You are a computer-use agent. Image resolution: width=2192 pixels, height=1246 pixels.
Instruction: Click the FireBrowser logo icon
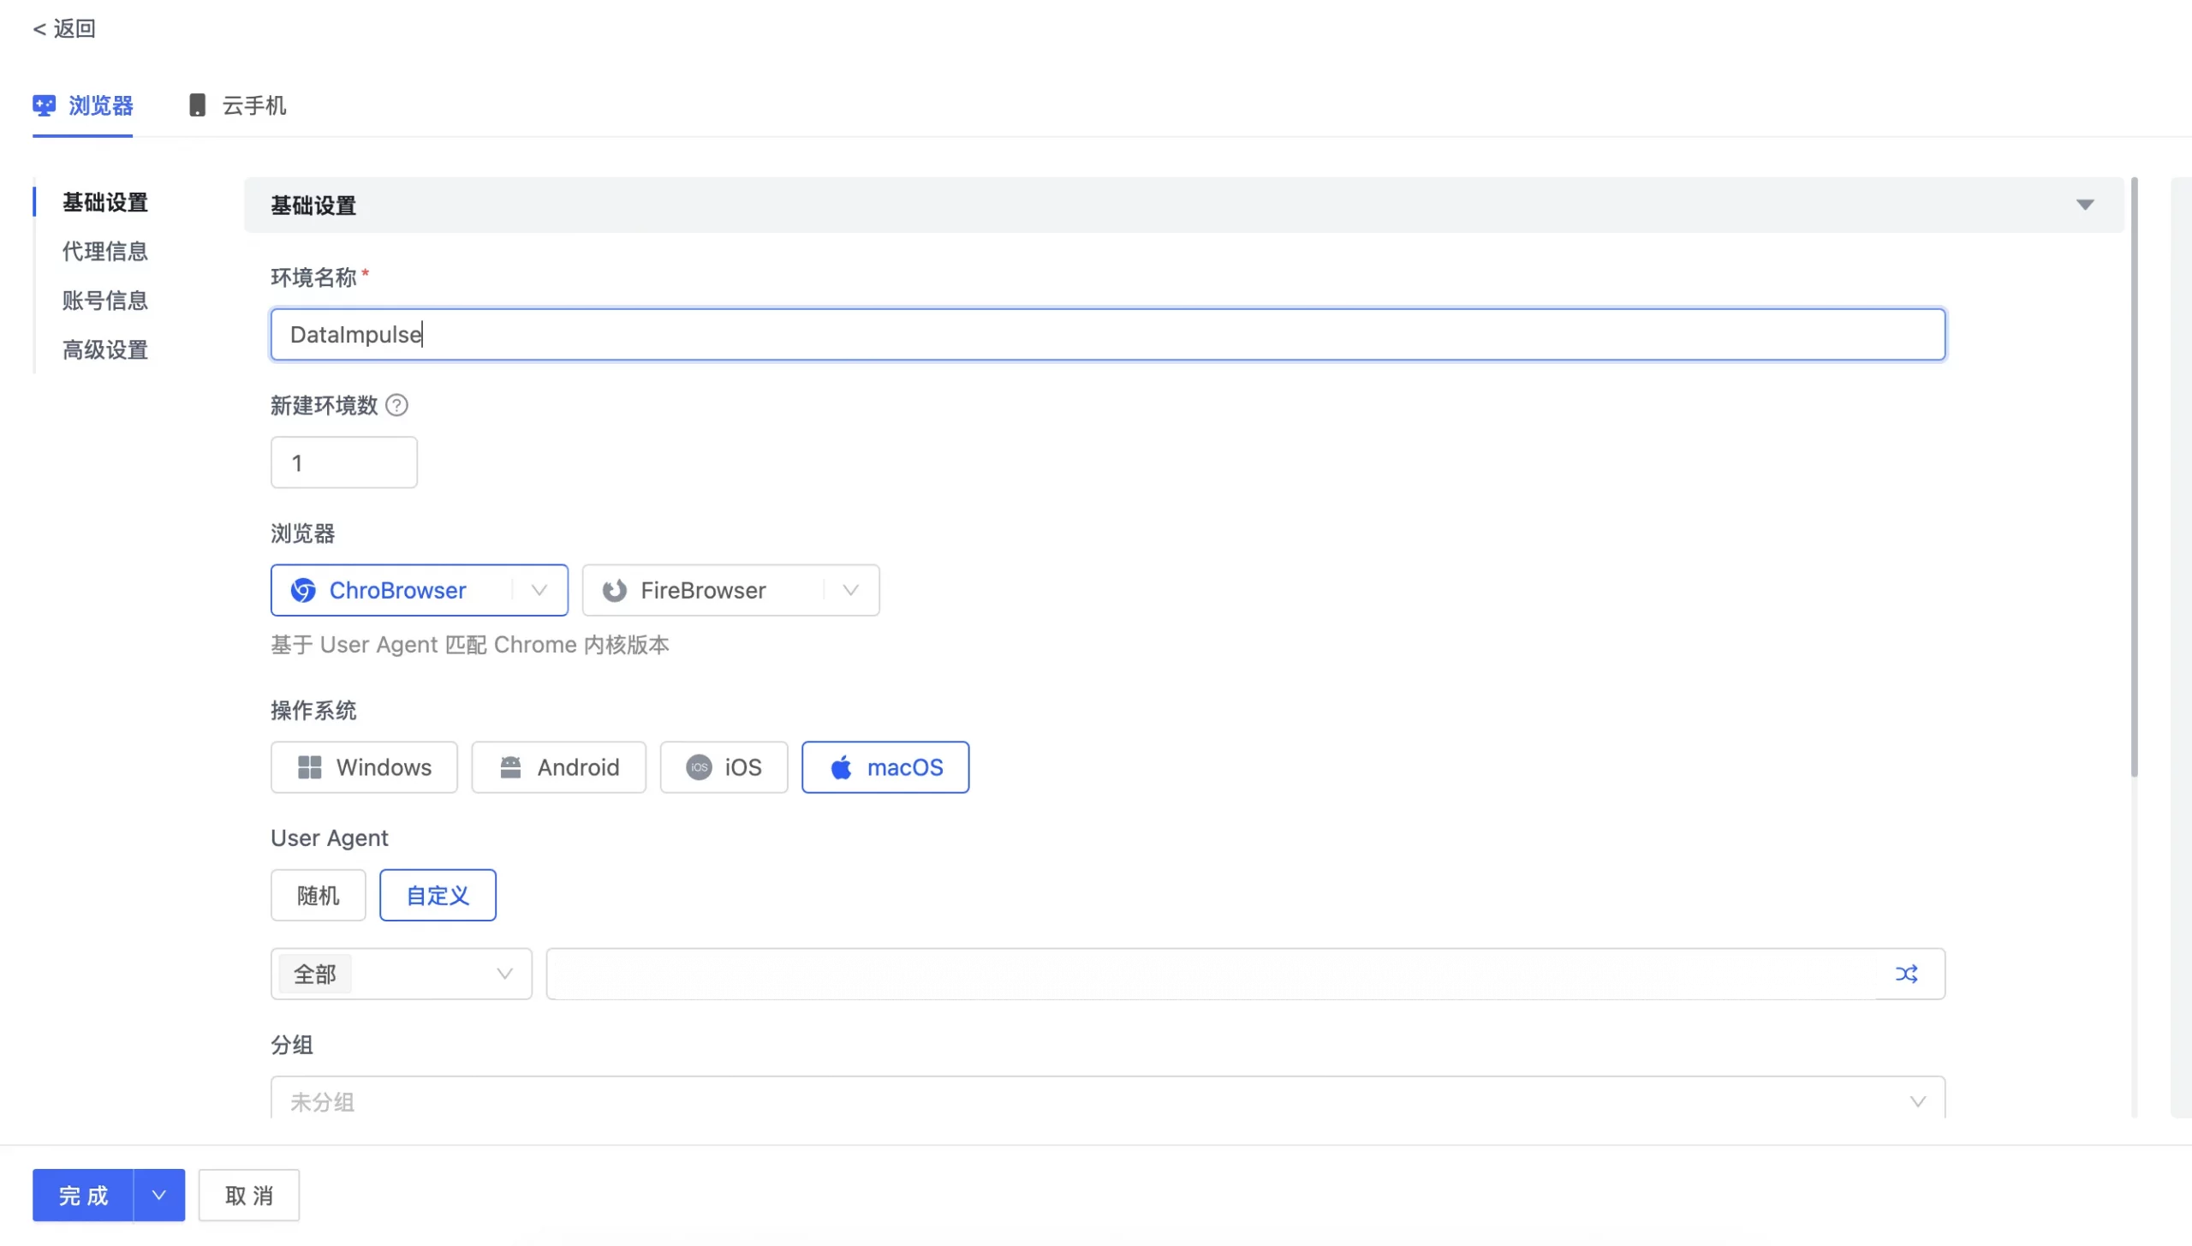coord(615,590)
